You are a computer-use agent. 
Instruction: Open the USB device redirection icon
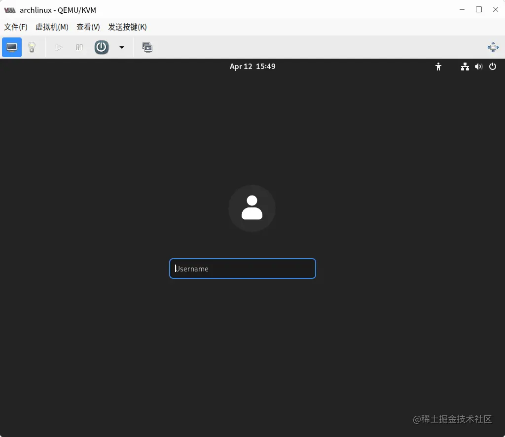pyautogui.click(x=493, y=47)
